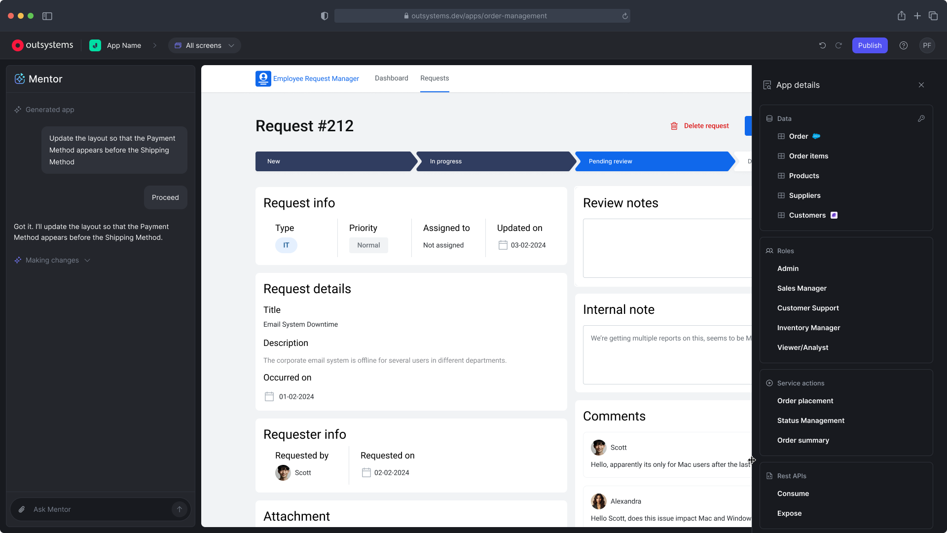The height and width of the screenshot is (533, 947).
Task: Switch to the Requests tab
Action: [x=435, y=78]
